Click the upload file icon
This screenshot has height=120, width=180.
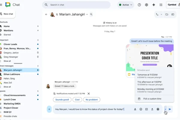152,109
